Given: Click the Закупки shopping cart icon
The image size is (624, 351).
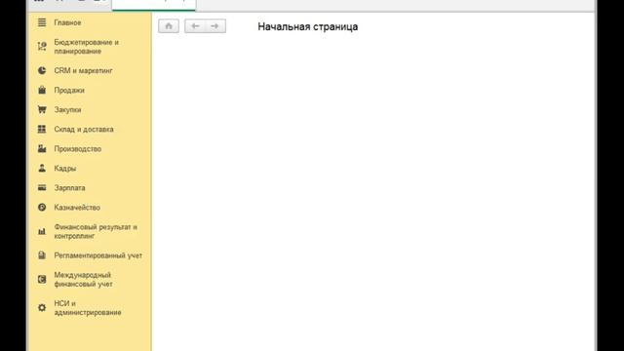Looking at the screenshot, I should click(42, 109).
